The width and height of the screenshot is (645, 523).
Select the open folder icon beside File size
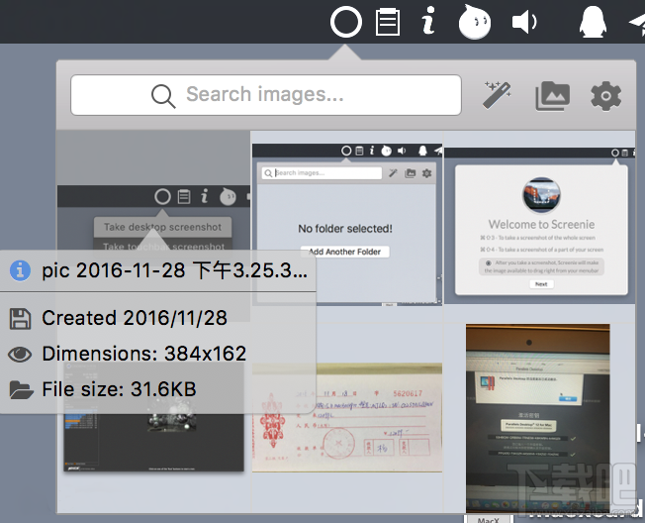click(x=21, y=390)
